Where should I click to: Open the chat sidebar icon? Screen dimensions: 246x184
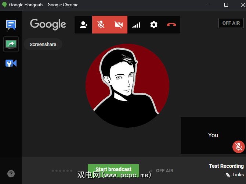pyautogui.click(x=11, y=25)
